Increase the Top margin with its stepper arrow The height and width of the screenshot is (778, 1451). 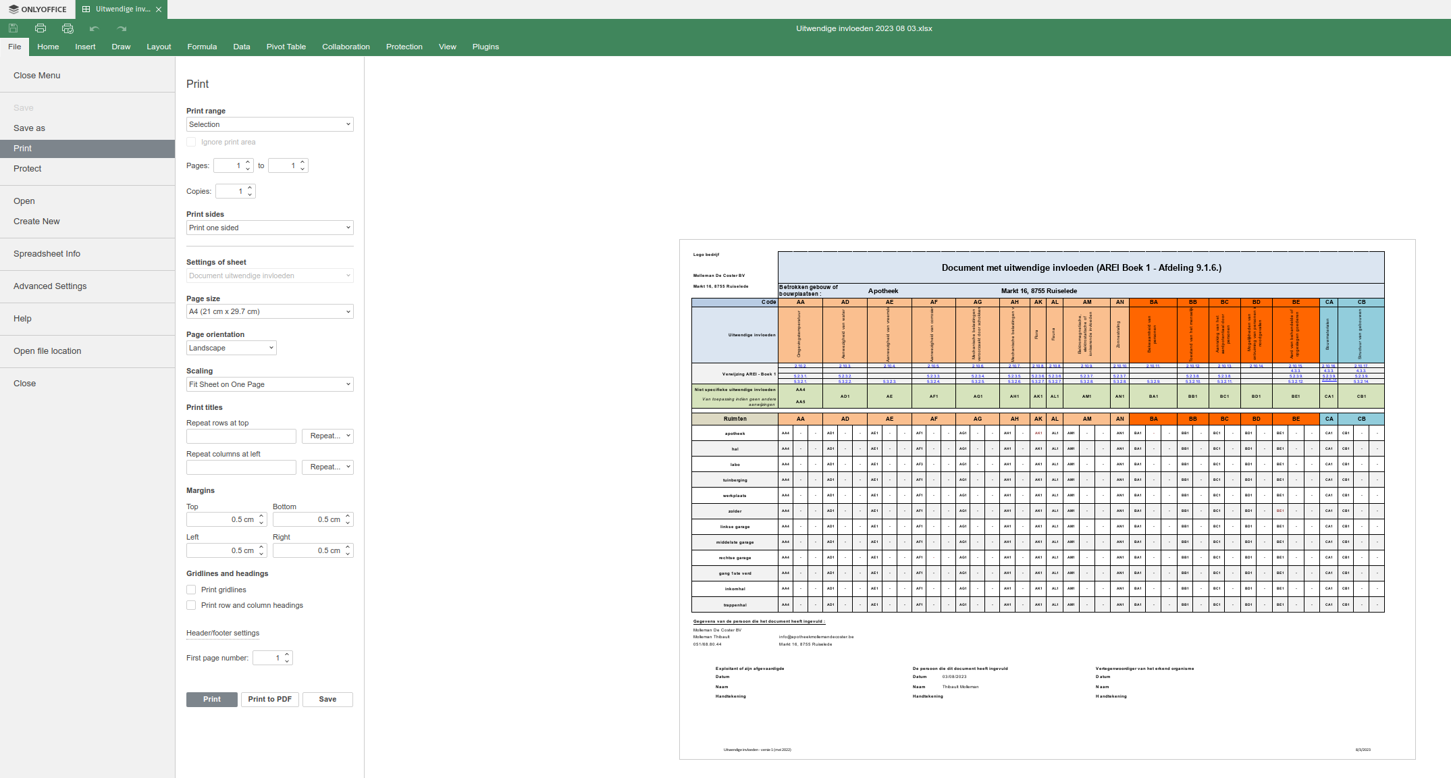pos(262,516)
